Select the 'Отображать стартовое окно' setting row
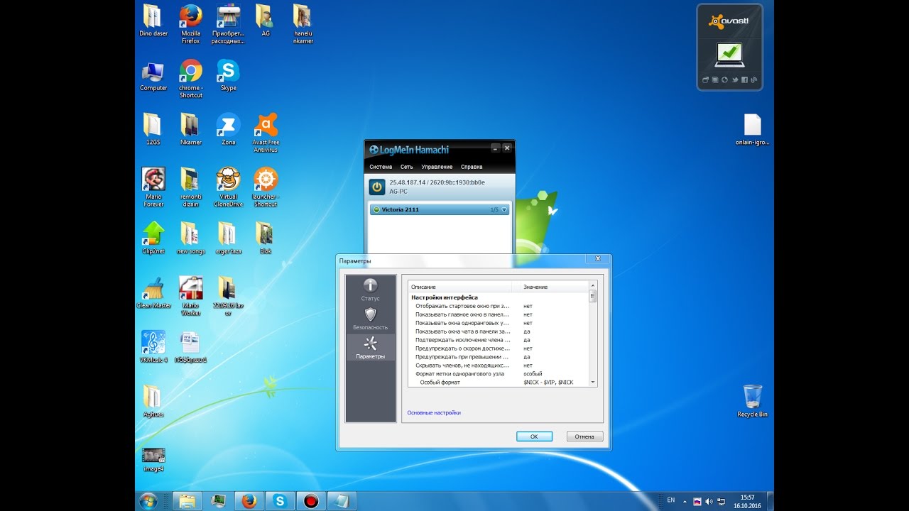The image size is (909, 511). coord(499,306)
